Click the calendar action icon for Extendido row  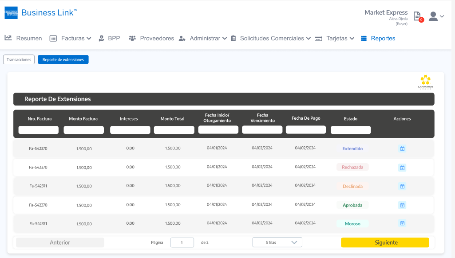[x=402, y=149]
